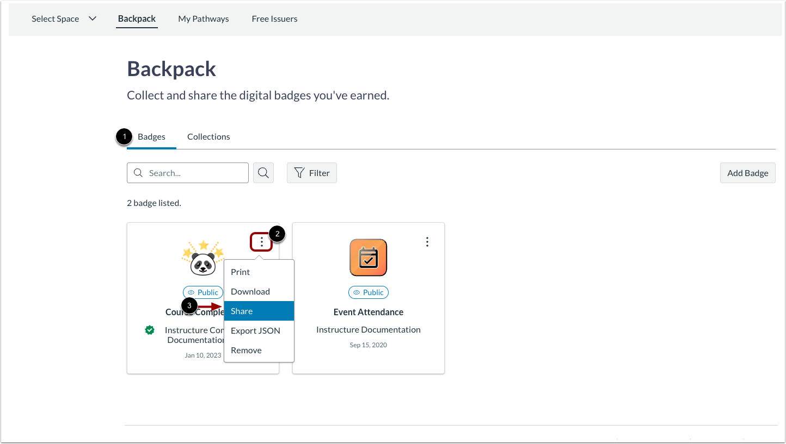Select Export JSON menu option
Screen dimensions: 786x444
259,330
